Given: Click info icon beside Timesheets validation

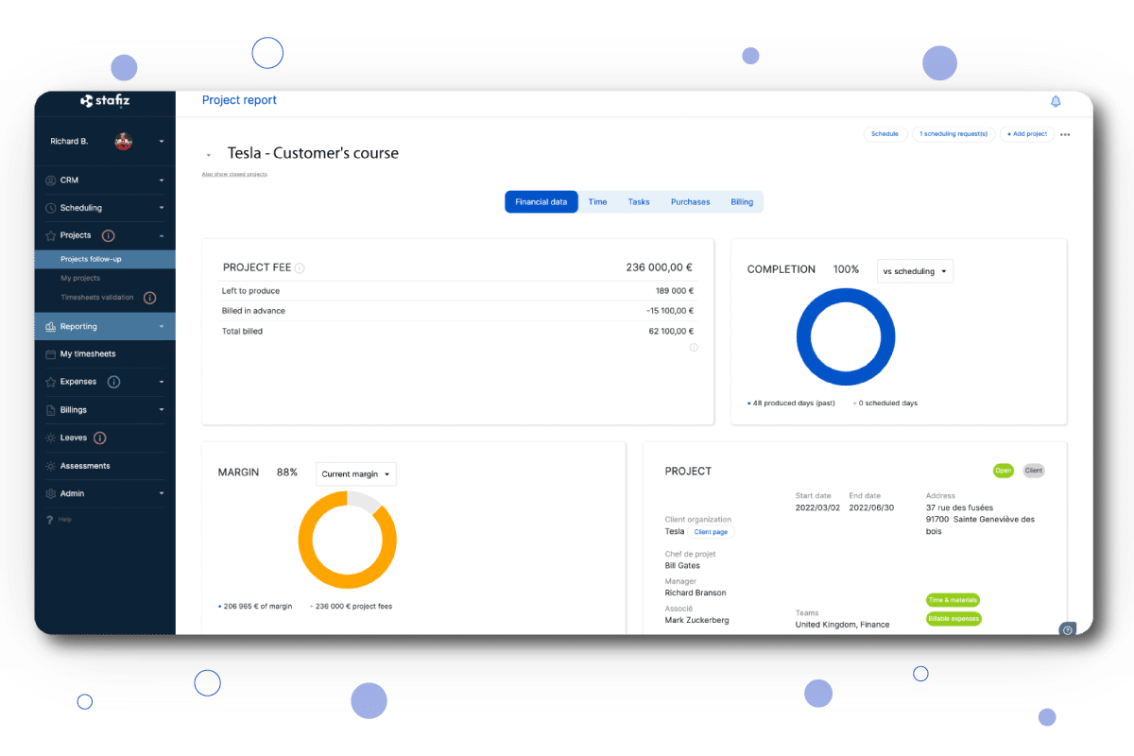Looking at the screenshot, I should (x=149, y=298).
